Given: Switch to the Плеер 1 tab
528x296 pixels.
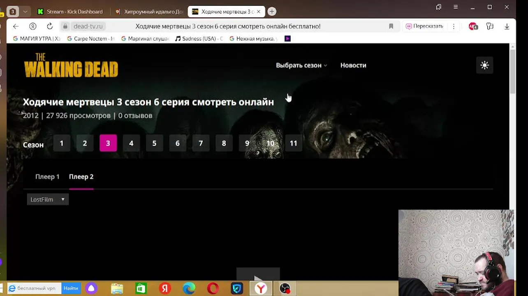Looking at the screenshot, I should click(47, 177).
